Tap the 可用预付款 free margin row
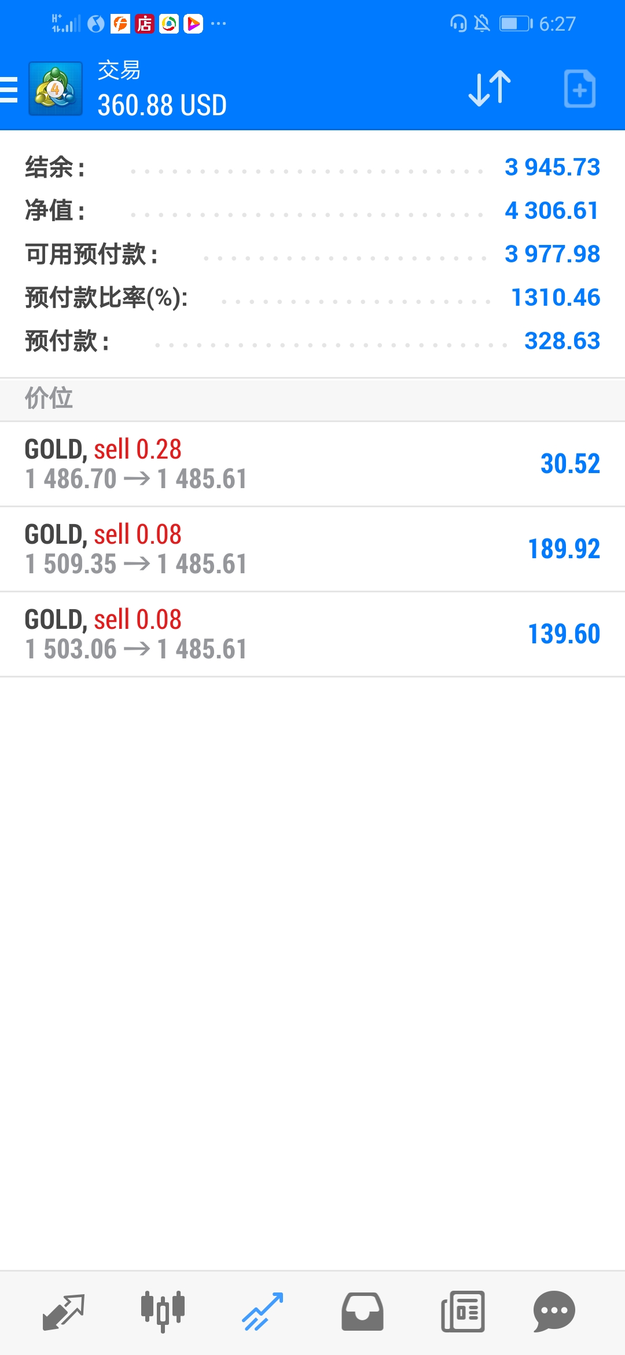The width and height of the screenshot is (625, 1355). point(312,254)
